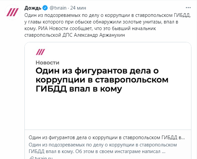
Task: Follow the tvrain.ru domain link
Action: pos(44,158)
